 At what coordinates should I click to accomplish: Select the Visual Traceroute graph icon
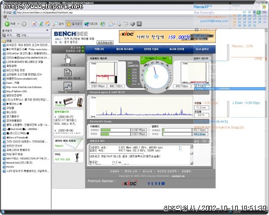68,87
